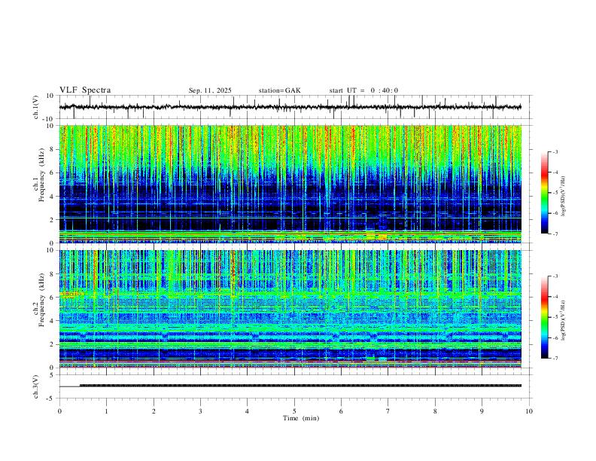
Task: Click time axis tick label "8"
Action: [x=435, y=411]
